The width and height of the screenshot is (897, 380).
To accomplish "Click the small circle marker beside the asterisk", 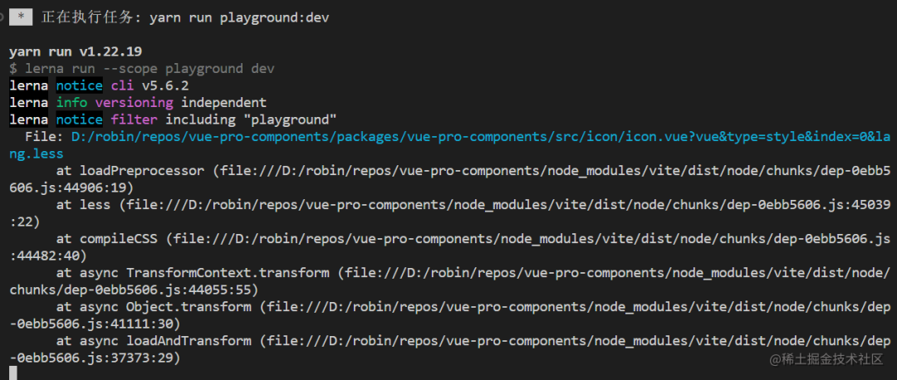I will (2, 17).
